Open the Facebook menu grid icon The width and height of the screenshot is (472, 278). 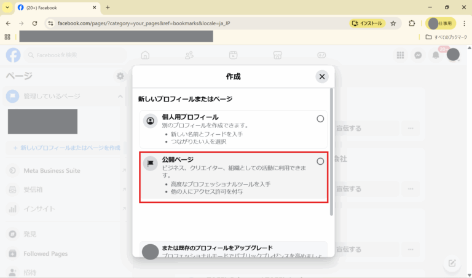click(400, 55)
